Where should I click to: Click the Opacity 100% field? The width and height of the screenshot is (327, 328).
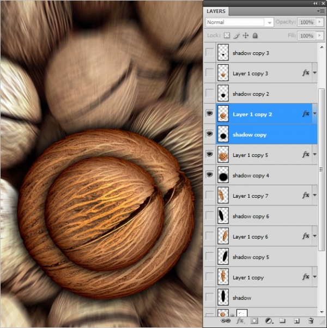coord(307,22)
